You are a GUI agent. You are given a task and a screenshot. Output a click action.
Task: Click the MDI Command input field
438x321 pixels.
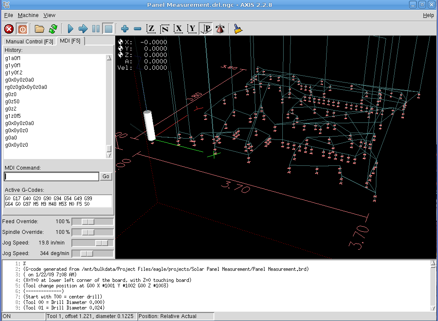(x=51, y=176)
